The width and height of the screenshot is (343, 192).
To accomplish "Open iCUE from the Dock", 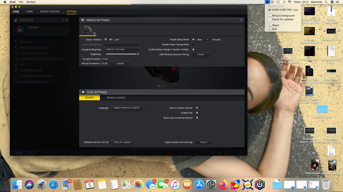I will click(x=260, y=184).
